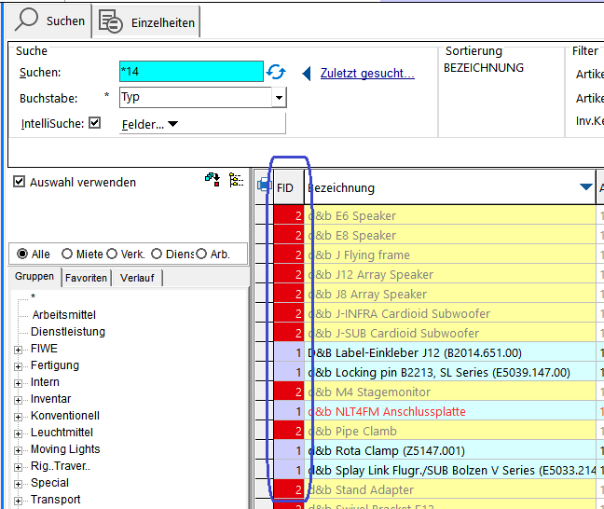Expand the Fertigung tree node
Viewport: 604px width, 509px height.
pos(18,366)
